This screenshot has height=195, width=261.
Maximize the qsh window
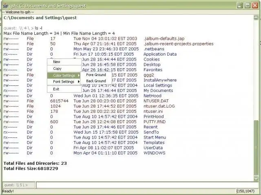click(247, 5)
